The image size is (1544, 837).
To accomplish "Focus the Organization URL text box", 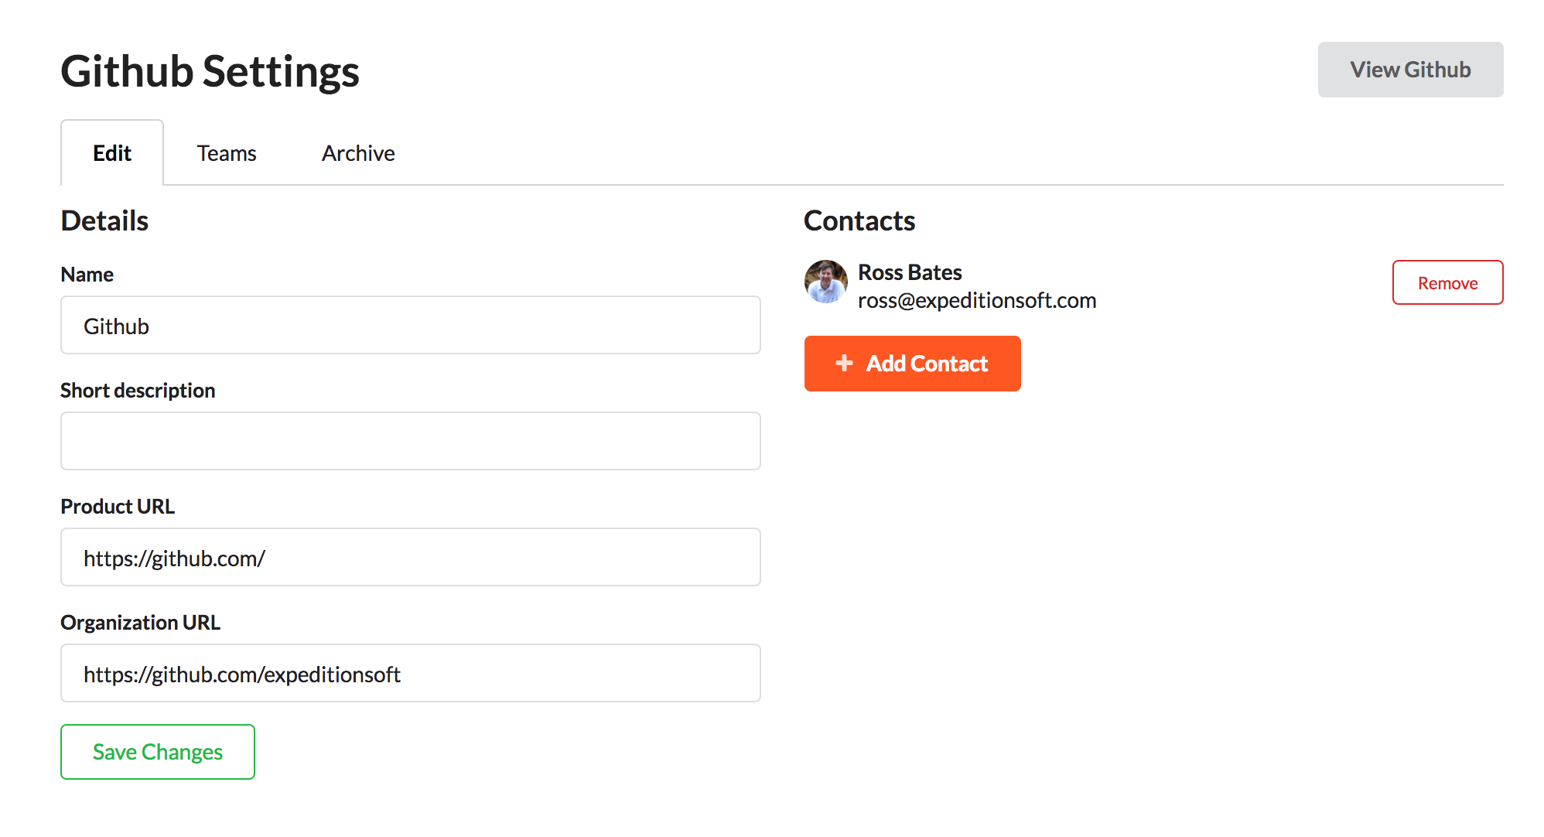I will [410, 673].
